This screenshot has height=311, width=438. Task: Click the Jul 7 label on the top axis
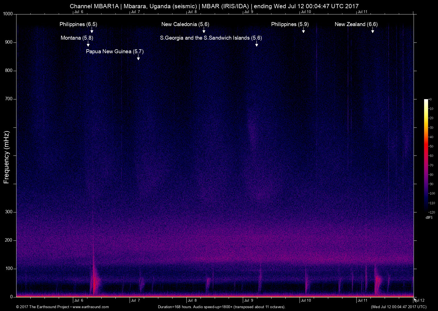135,12
